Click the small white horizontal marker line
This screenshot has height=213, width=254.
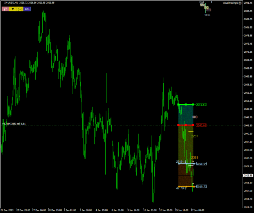pyautogui.click(x=191, y=166)
